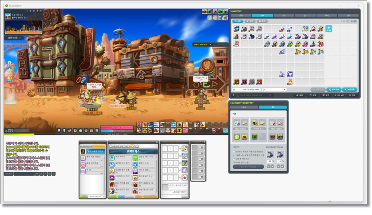Open the help question-mark button in inventory

tap(233, 95)
